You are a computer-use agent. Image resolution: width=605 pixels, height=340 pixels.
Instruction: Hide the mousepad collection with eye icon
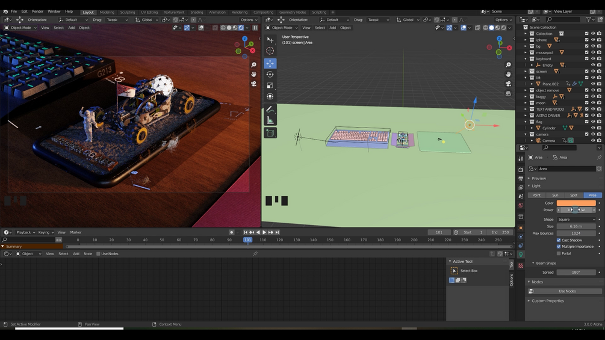click(593, 52)
